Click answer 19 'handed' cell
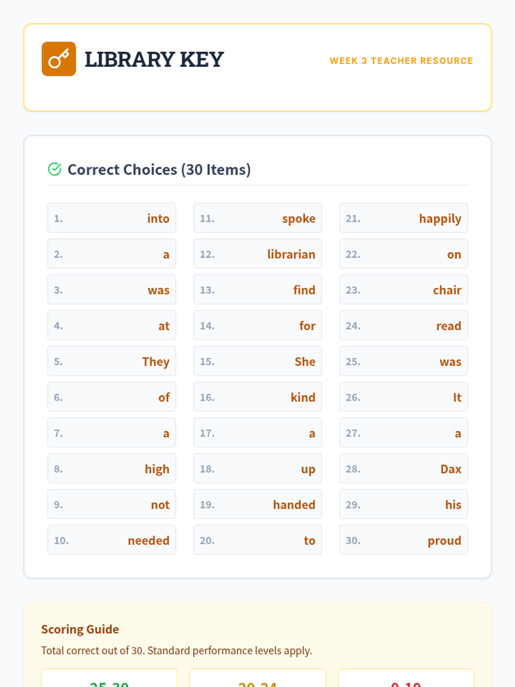This screenshot has width=515, height=687. point(257,504)
